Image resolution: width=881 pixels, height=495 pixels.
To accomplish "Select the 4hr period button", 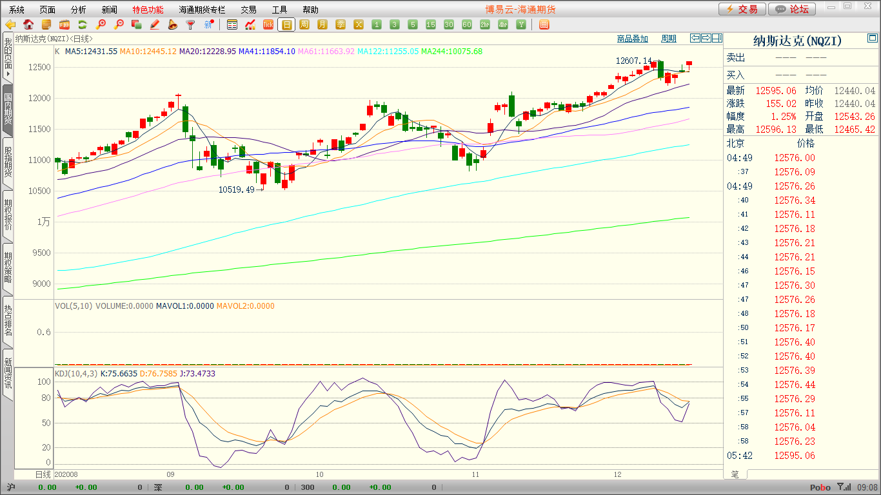I will [503, 24].
